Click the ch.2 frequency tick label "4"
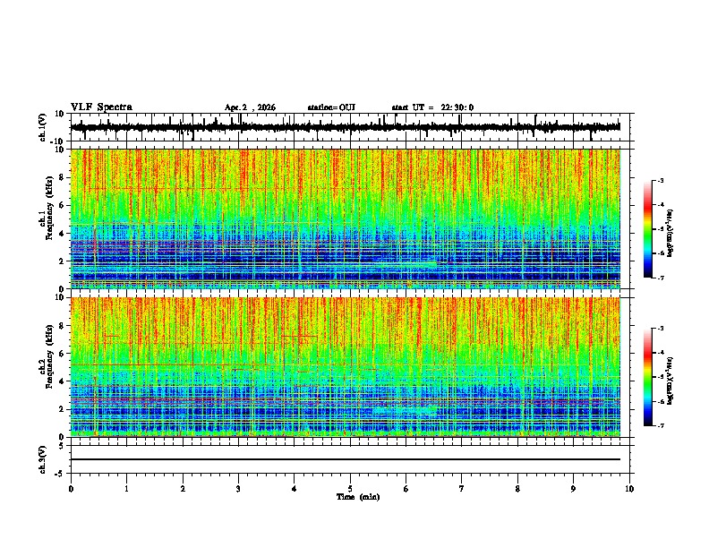This screenshot has width=709, height=548. tap(62, 381)
